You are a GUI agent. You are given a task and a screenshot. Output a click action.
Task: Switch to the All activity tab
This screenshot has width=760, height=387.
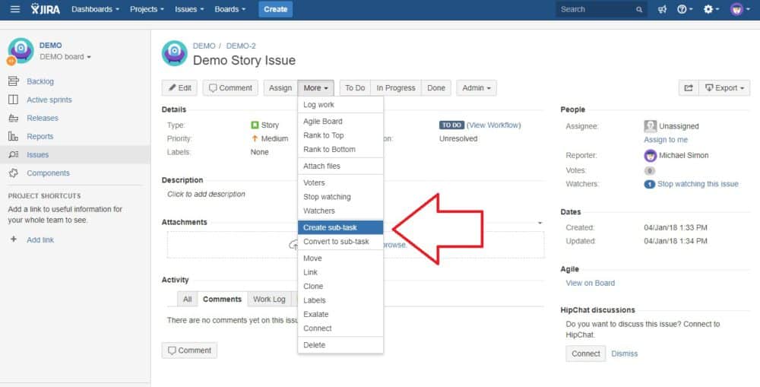coord(188,300)
